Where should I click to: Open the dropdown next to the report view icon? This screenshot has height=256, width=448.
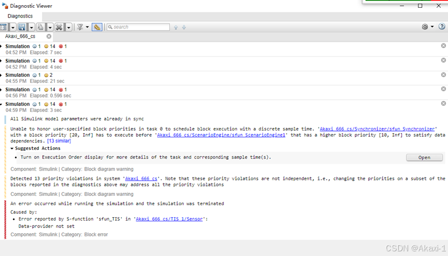pos(13,27)
